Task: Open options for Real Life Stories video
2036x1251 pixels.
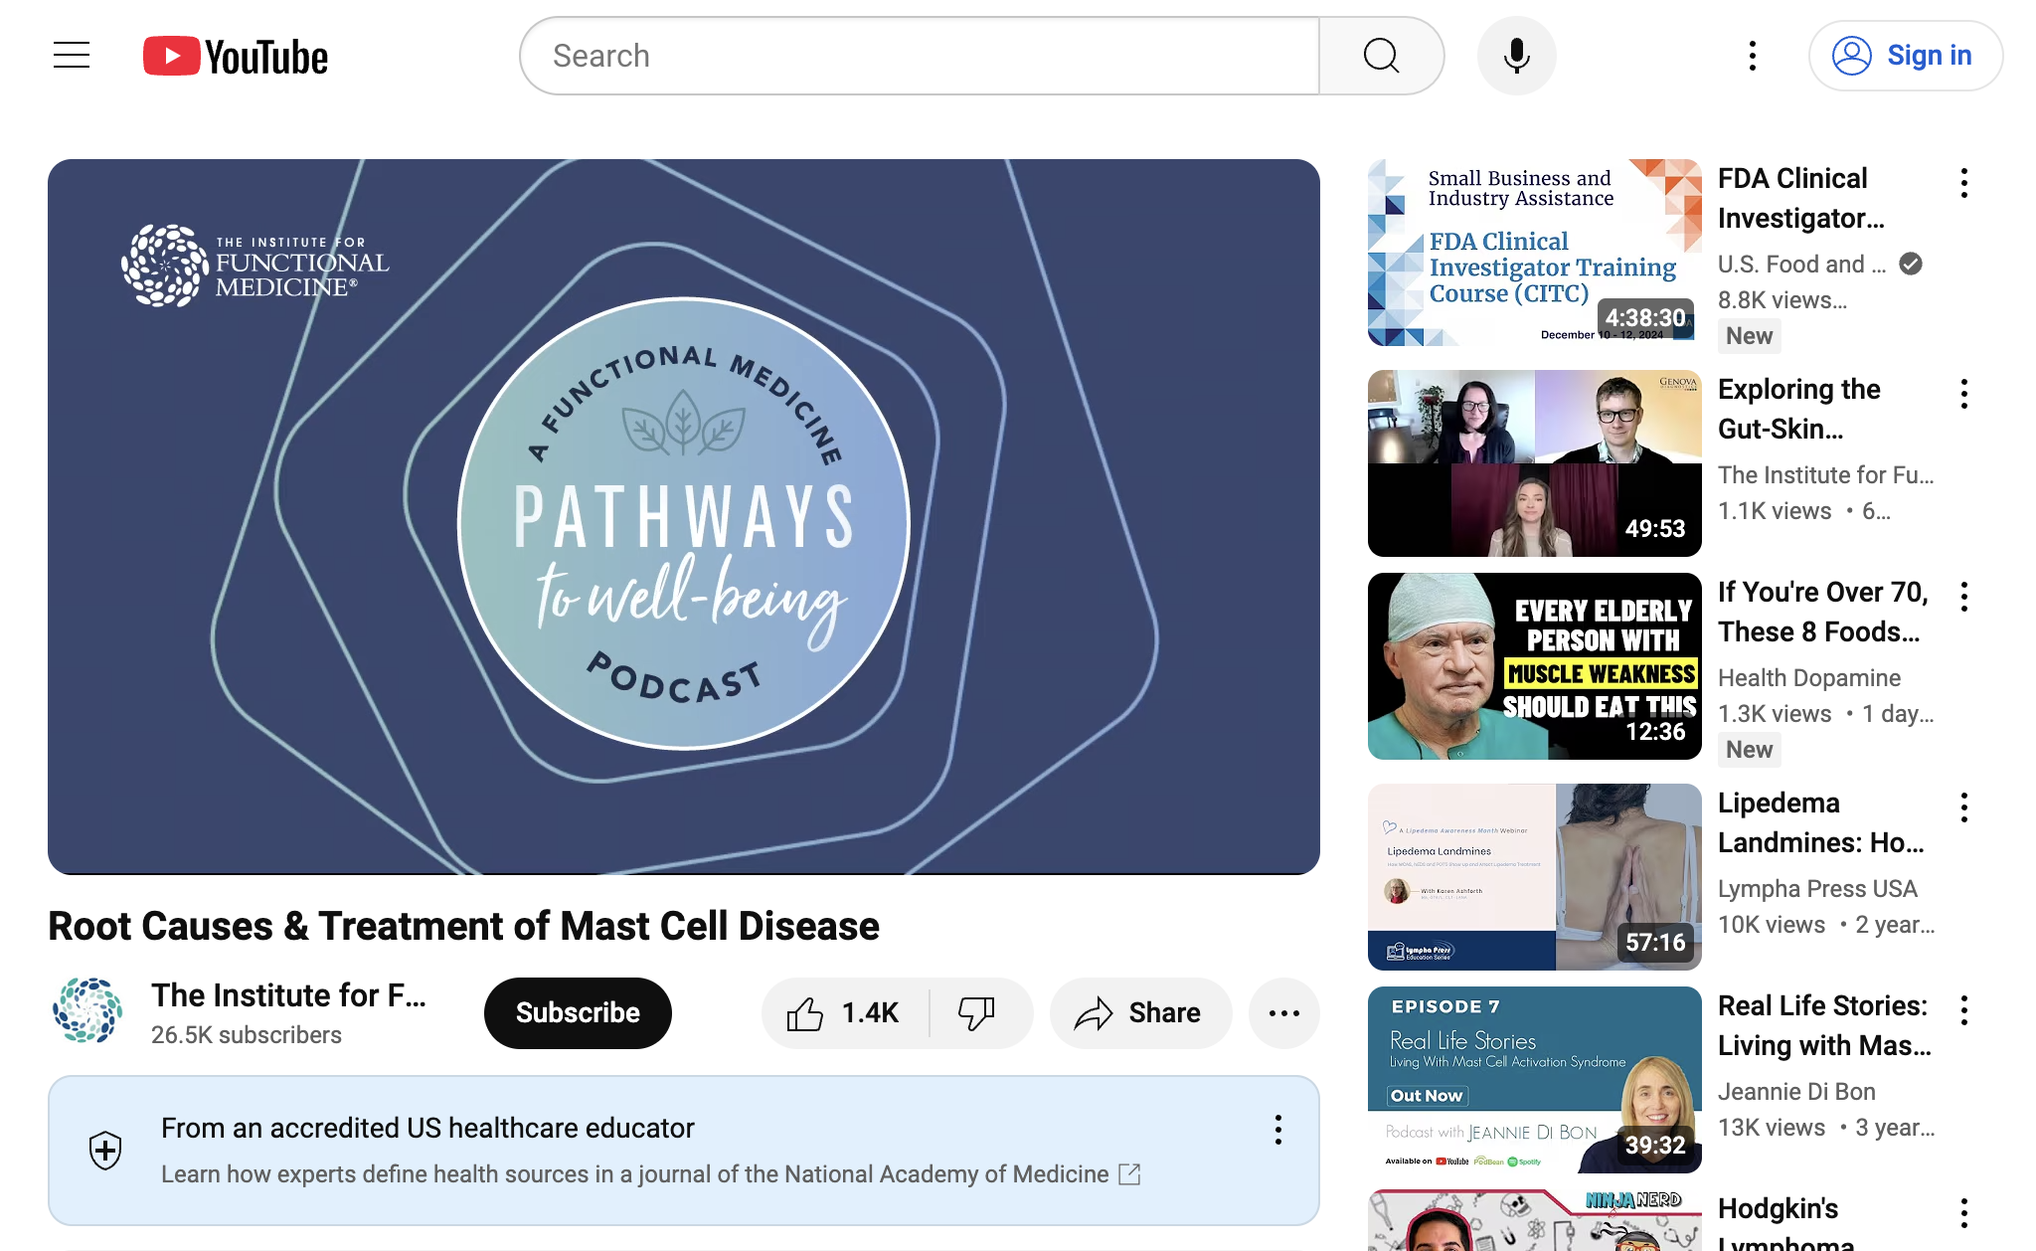Action: pos(1963,1010)
